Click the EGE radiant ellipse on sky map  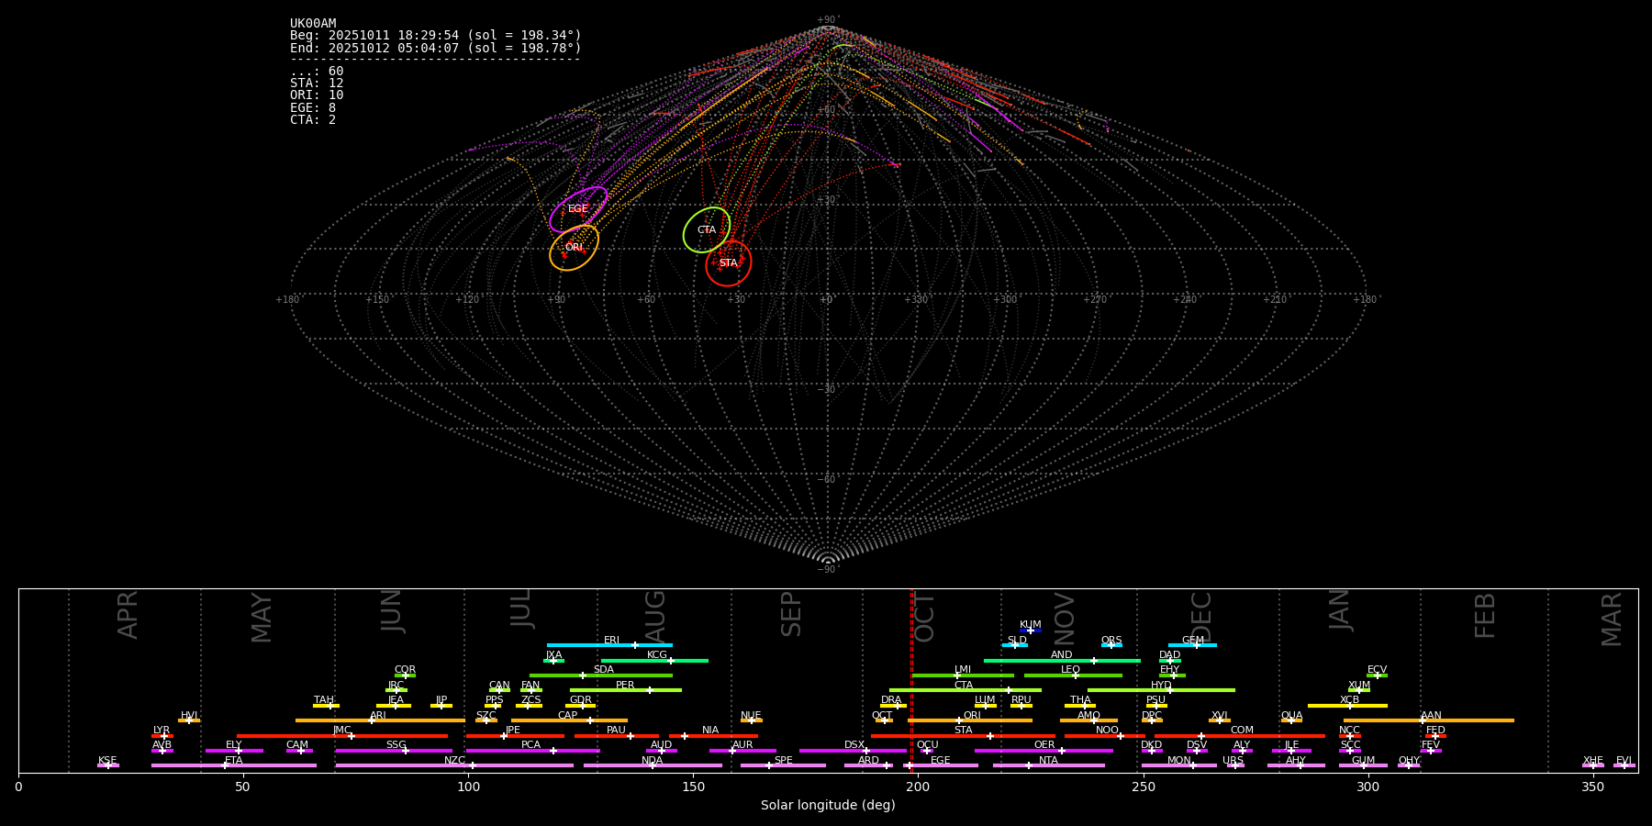click(578, 209)
